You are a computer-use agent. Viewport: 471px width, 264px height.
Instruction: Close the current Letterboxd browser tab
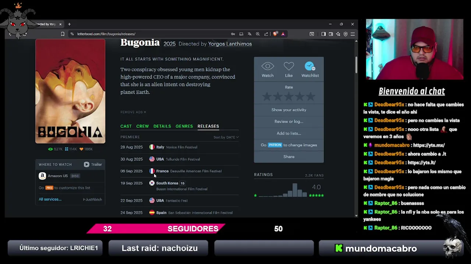click(x=60, y=24)
